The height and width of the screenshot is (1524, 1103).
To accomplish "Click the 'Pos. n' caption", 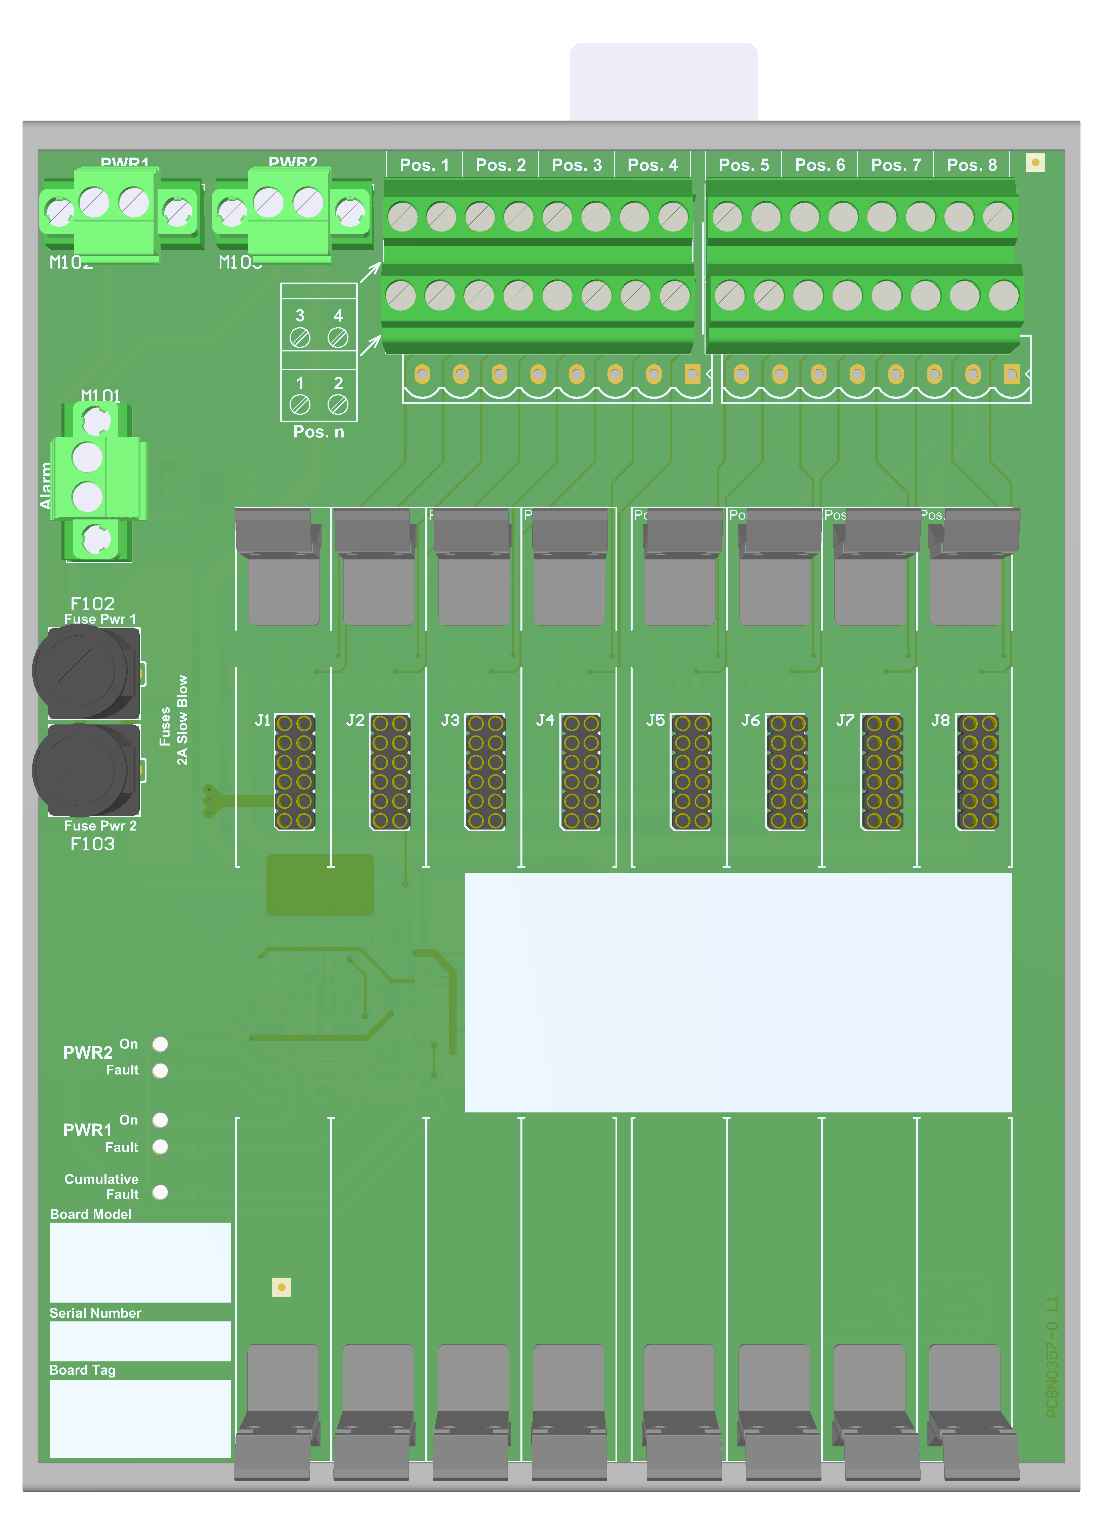I will [x=319, y=432].
